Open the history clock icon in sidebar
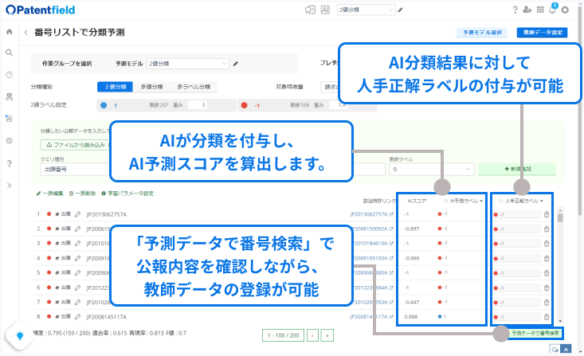 tap(10, 75)
